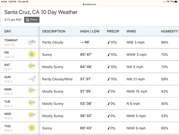Tap the partly cloudy moon icon for Tonight
This screenshot has height=135, width=179.
[x=31, y=42]
